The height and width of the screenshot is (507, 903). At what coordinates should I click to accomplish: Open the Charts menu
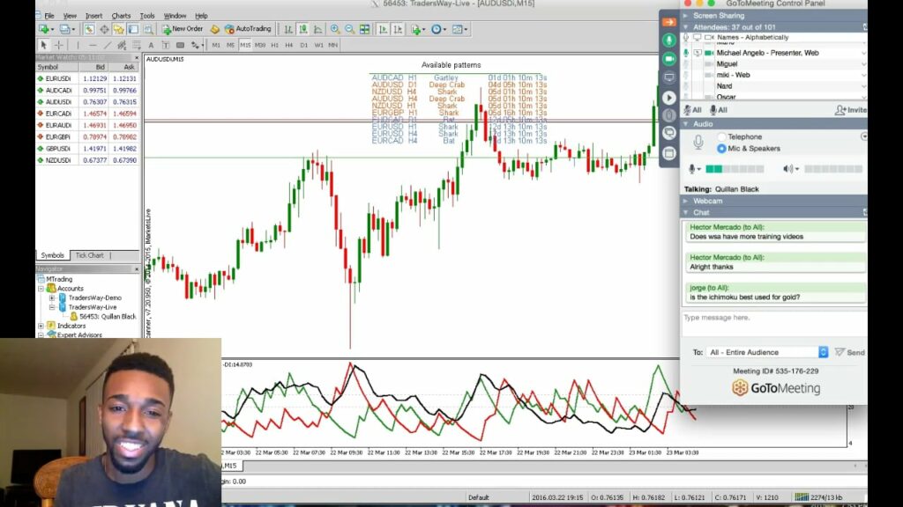coord(121,16)
